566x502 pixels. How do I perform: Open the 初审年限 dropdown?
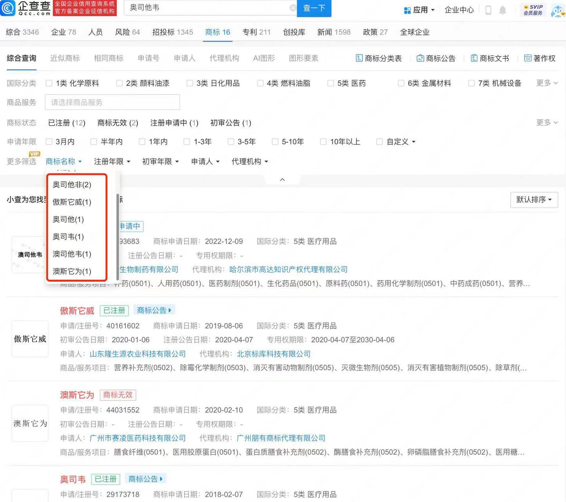click(x=161, y=162)
